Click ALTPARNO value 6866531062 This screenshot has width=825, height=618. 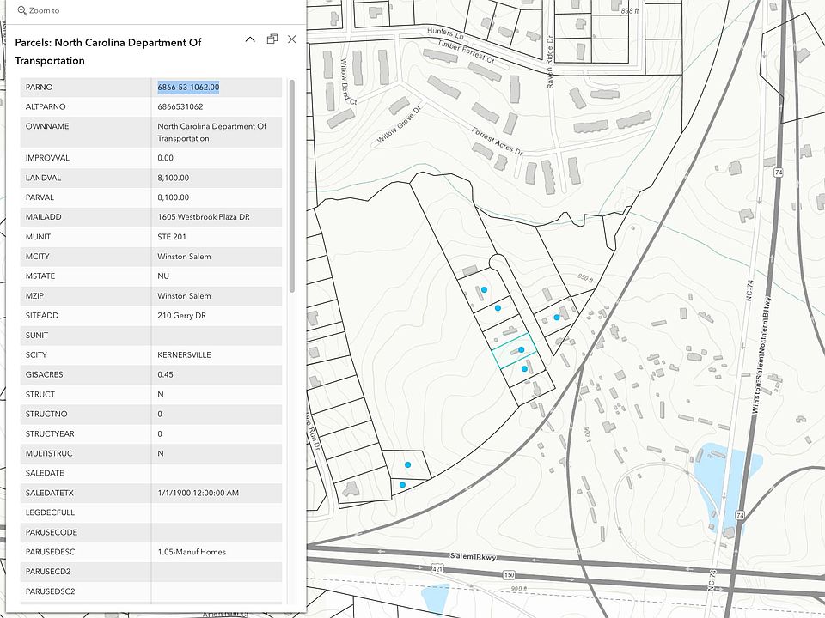click(x=180, y=106)
